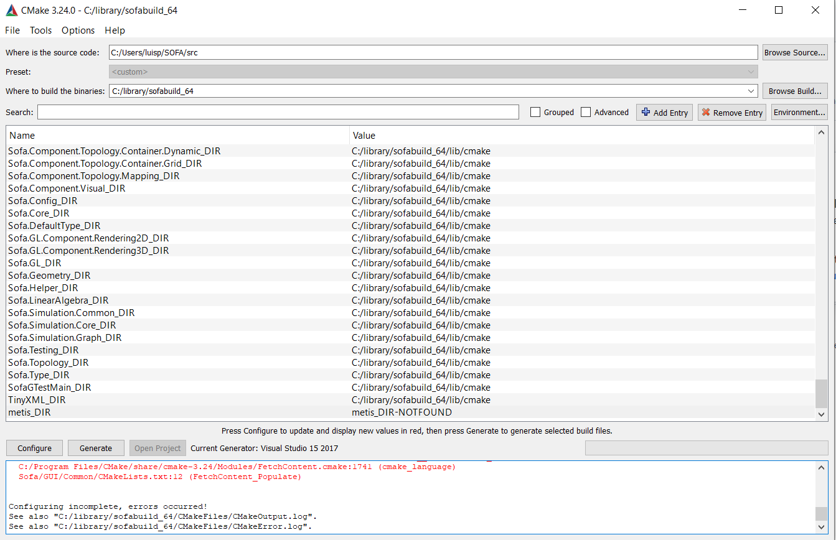Click the Open Project button

[x=157, y=448]
